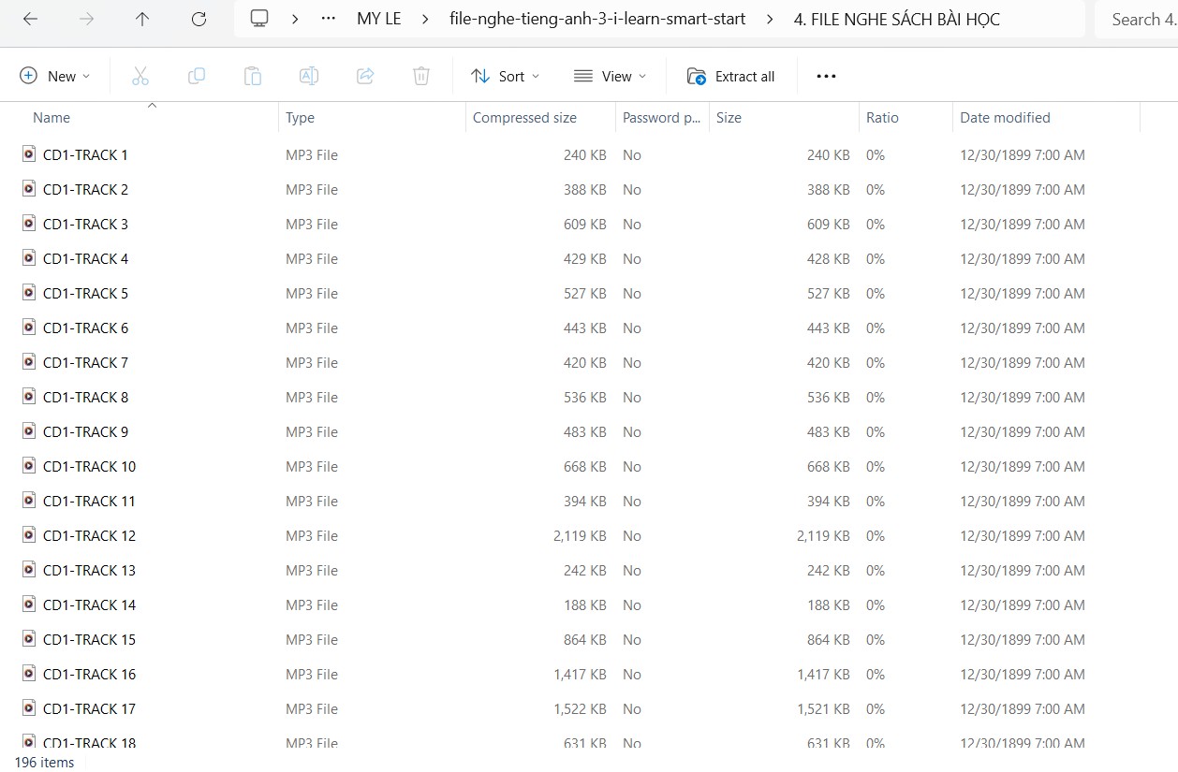Click the Rename icon in toolbar
This screenshot has height=772, width=1178.
click(309, 76)
